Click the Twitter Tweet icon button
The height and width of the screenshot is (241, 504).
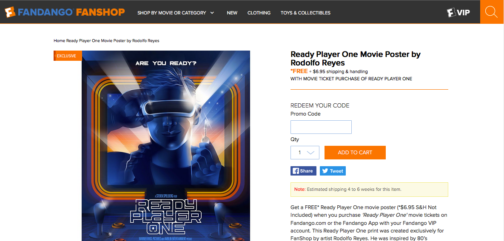tap(333, 171)
